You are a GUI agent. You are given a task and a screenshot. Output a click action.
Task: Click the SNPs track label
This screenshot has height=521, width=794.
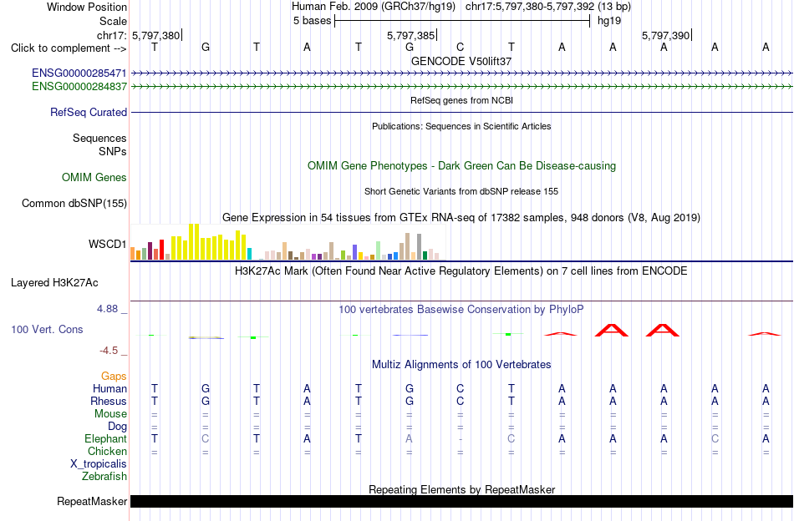pos(113,151)
